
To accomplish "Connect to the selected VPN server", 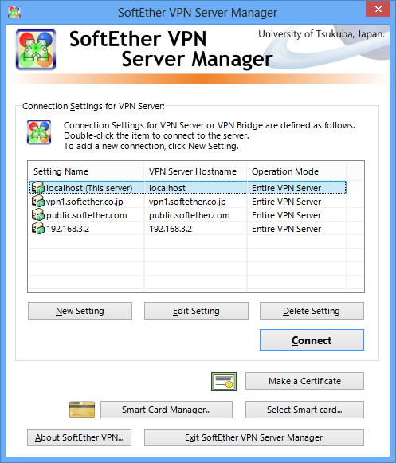I will click(x=312, y=340).
